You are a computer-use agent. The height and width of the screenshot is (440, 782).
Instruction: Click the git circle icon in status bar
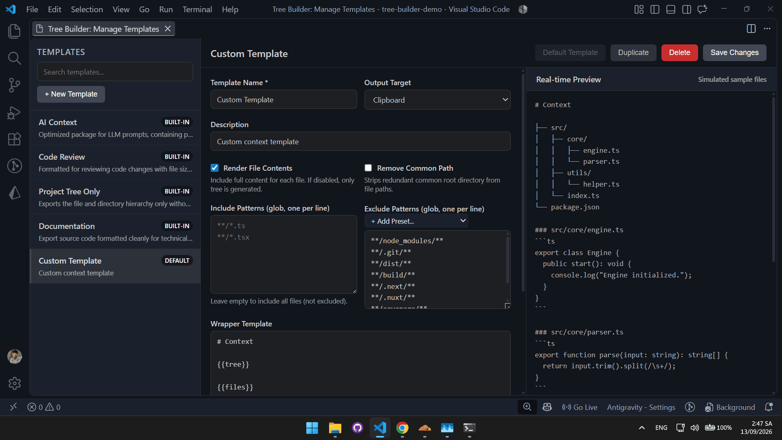click(x=690, y=407)
